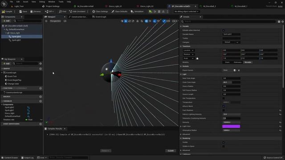Open the debug object selector dropdown
285x160 pixels.
point(186,12)
